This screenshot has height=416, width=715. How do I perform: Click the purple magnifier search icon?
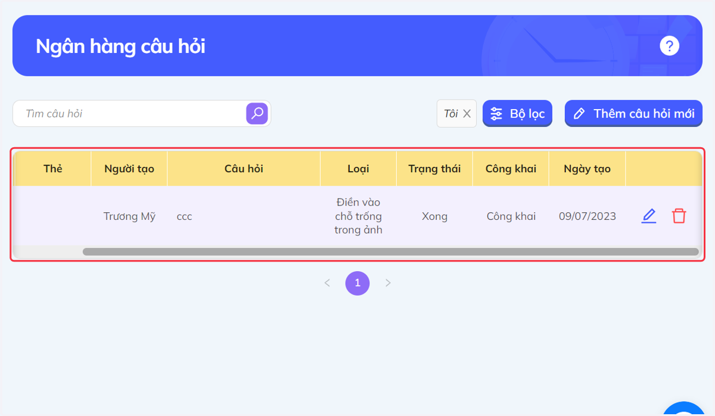pyautogui.click(x=257, y=113)
